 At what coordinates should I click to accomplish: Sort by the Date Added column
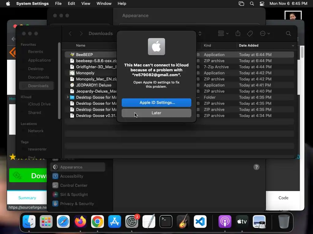[267, 45]
